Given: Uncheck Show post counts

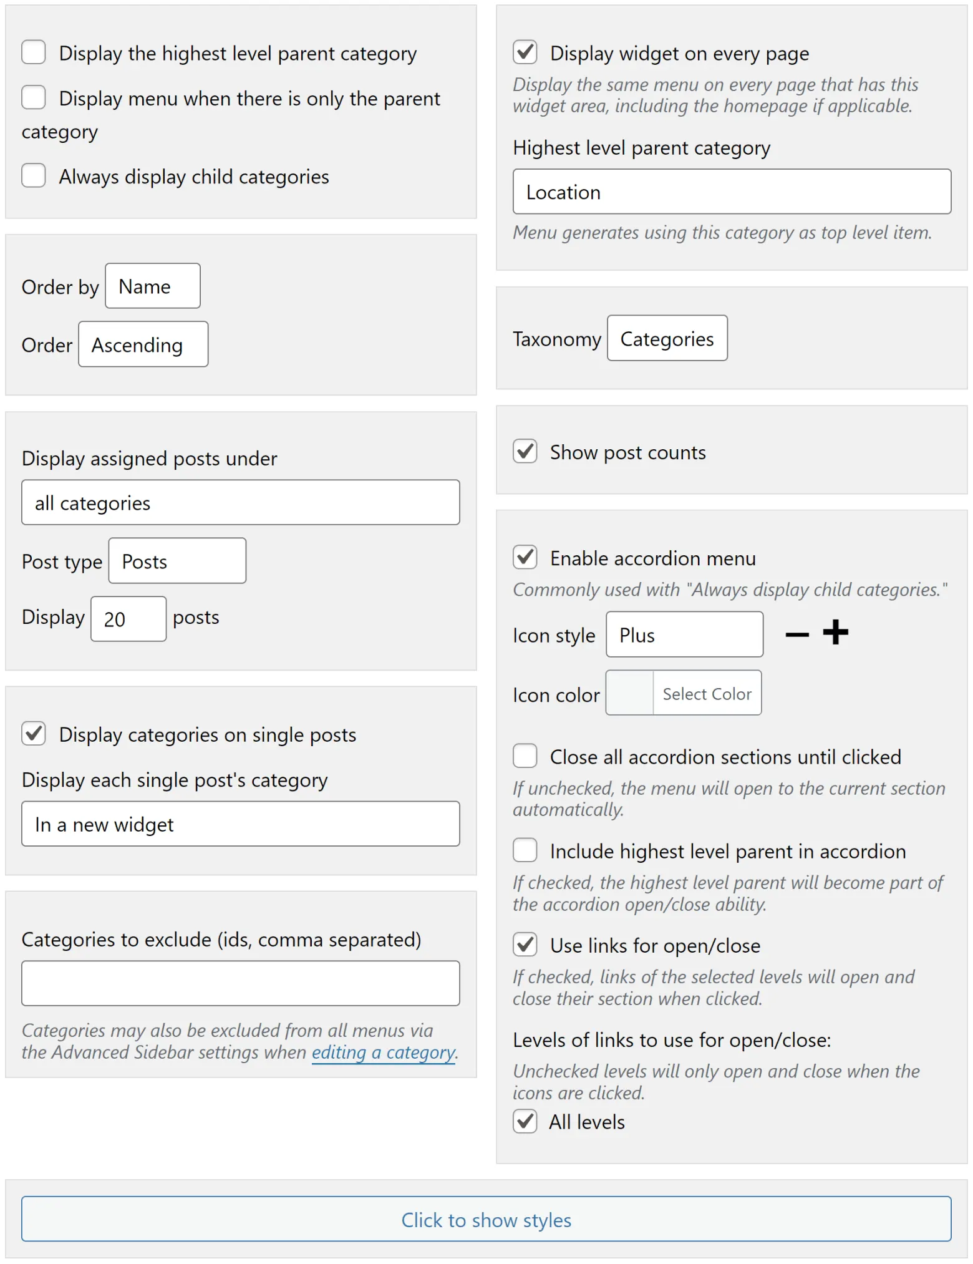Looking at the screenshot, I should (525, 451).
